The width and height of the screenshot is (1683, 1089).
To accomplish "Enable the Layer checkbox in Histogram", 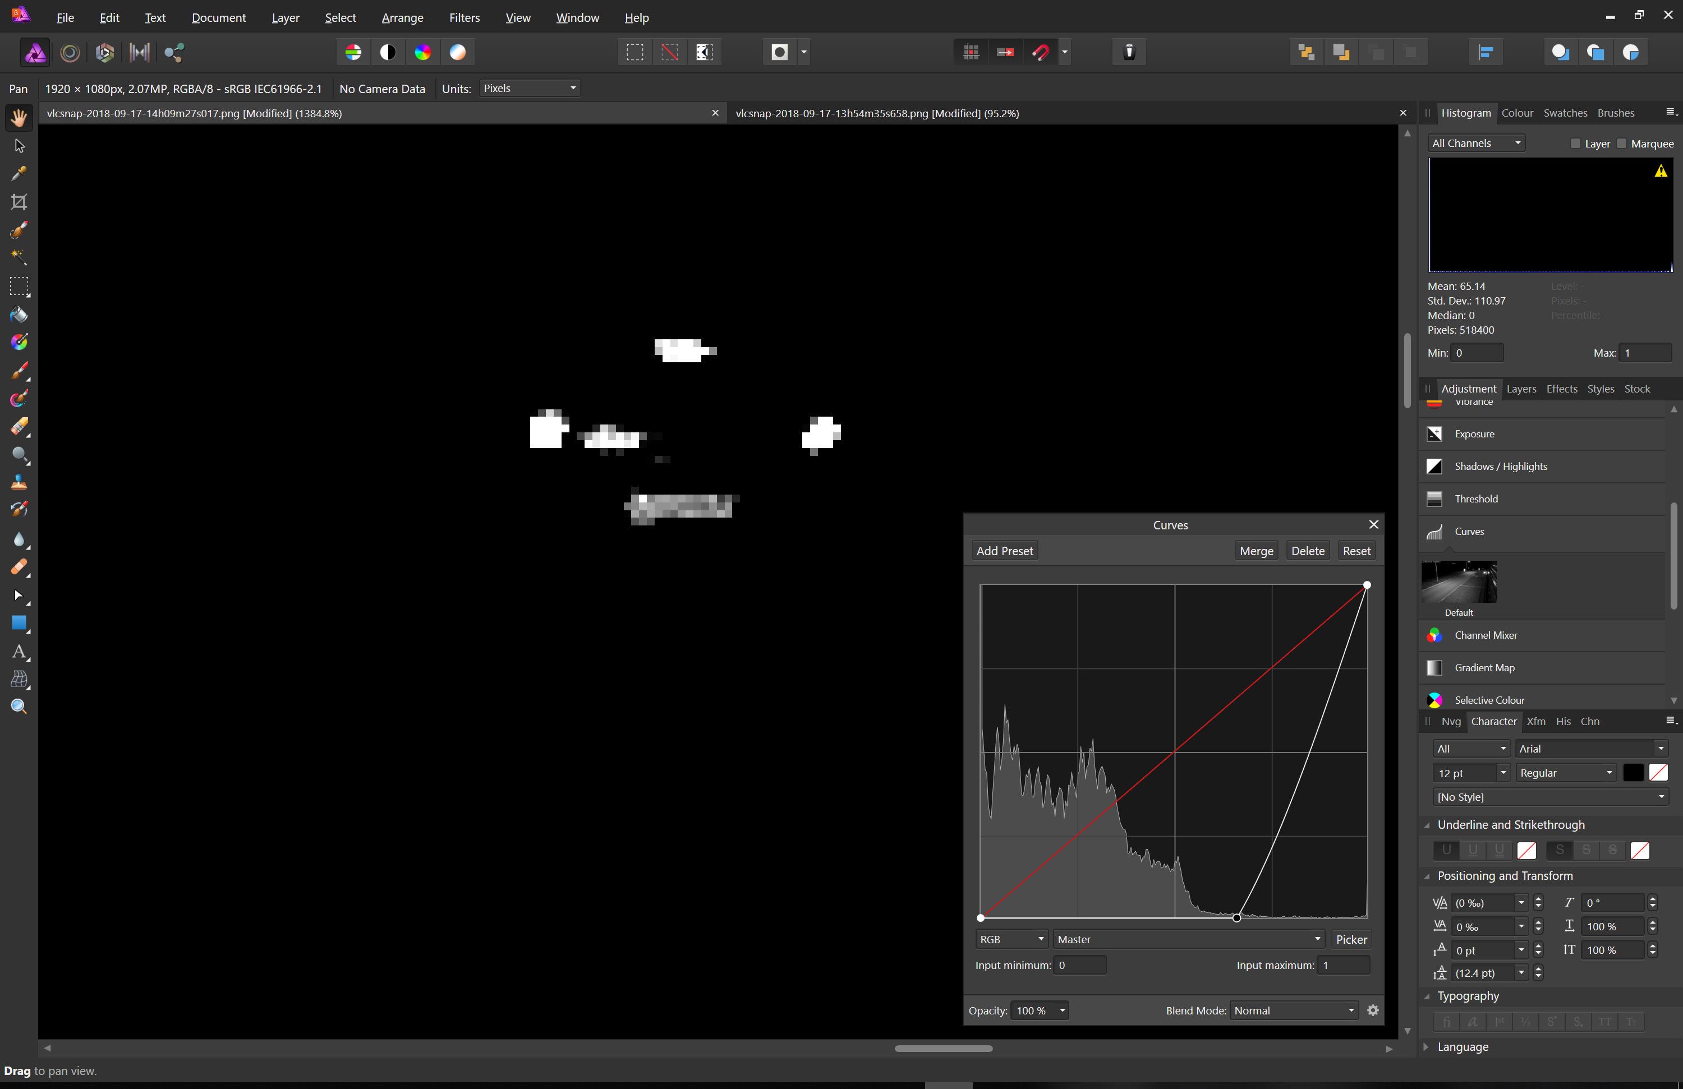I will [x=1575, y=144].
